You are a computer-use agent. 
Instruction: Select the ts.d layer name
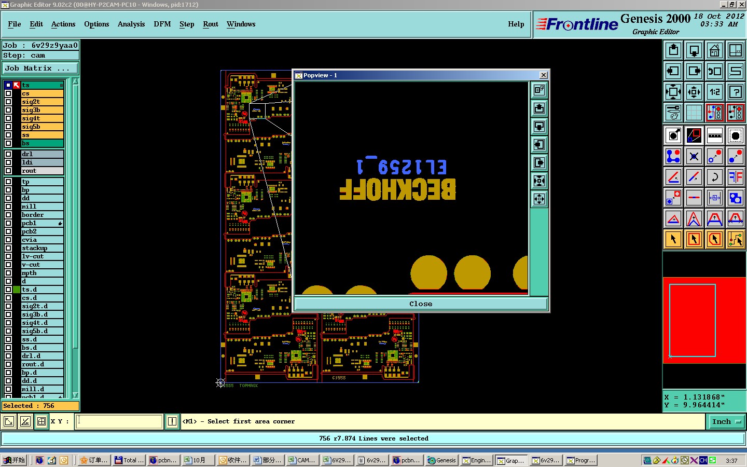click(x=42, y=290)
